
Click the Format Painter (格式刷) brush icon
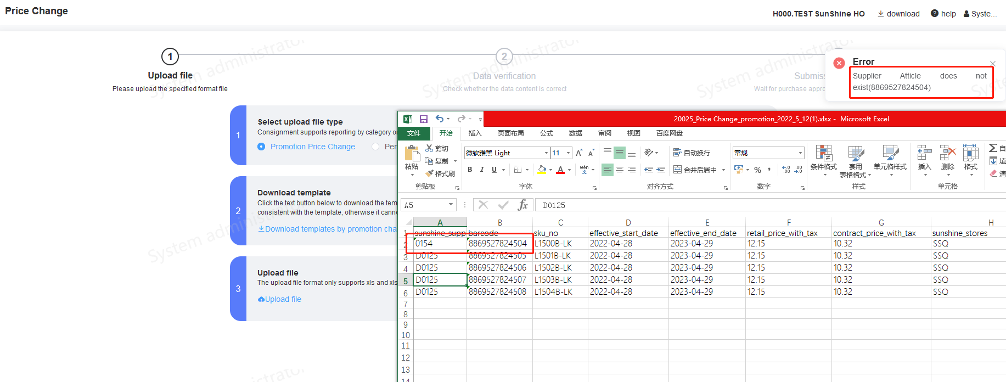pos(430,173)
